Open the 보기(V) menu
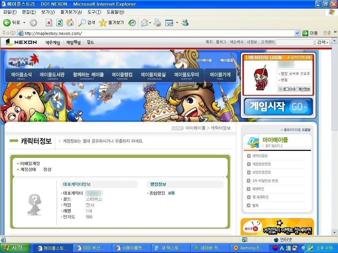Image resolution: width=338 pixels, height=253 pixels. coord(48,12)
